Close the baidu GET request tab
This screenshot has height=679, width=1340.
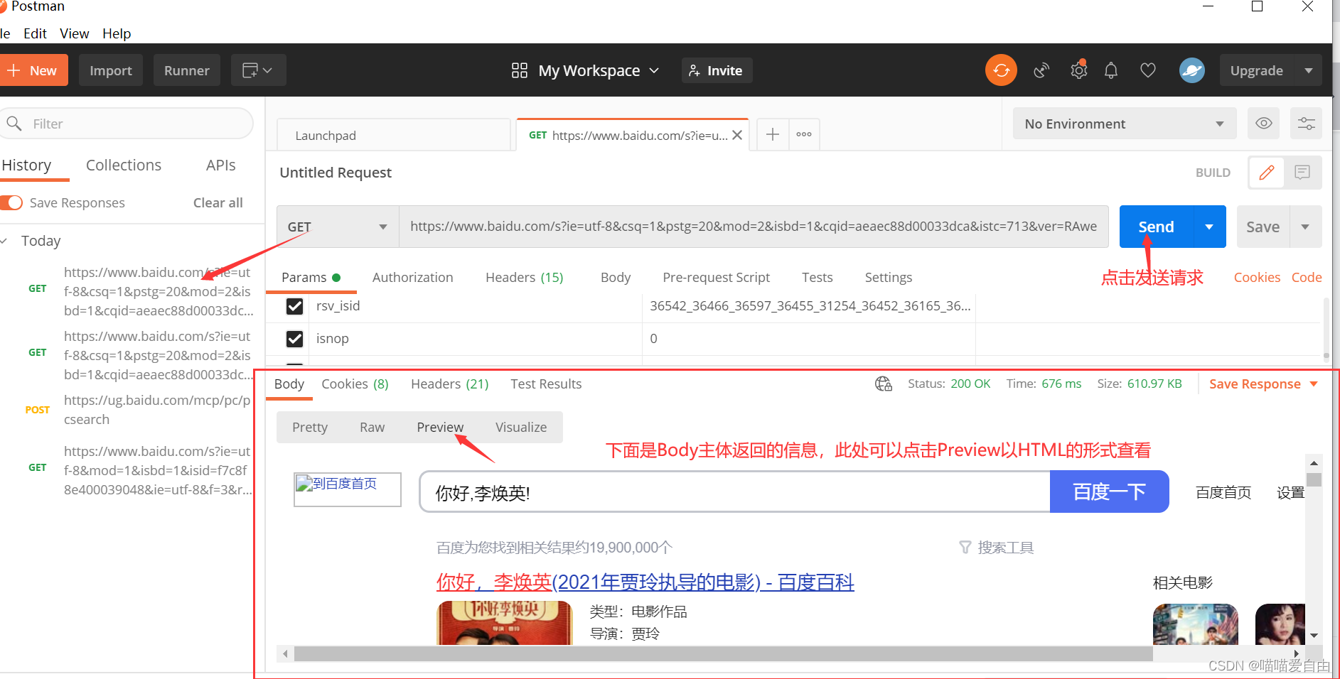(737, 135)
